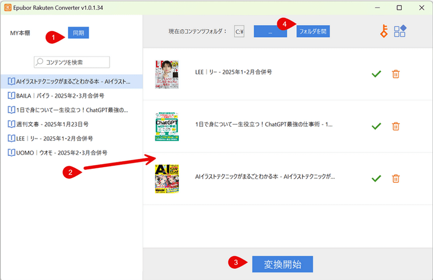The image size is (433, 280).
Task: Click book icon beside BAILA バイラ
Action: tap(11, 95)
